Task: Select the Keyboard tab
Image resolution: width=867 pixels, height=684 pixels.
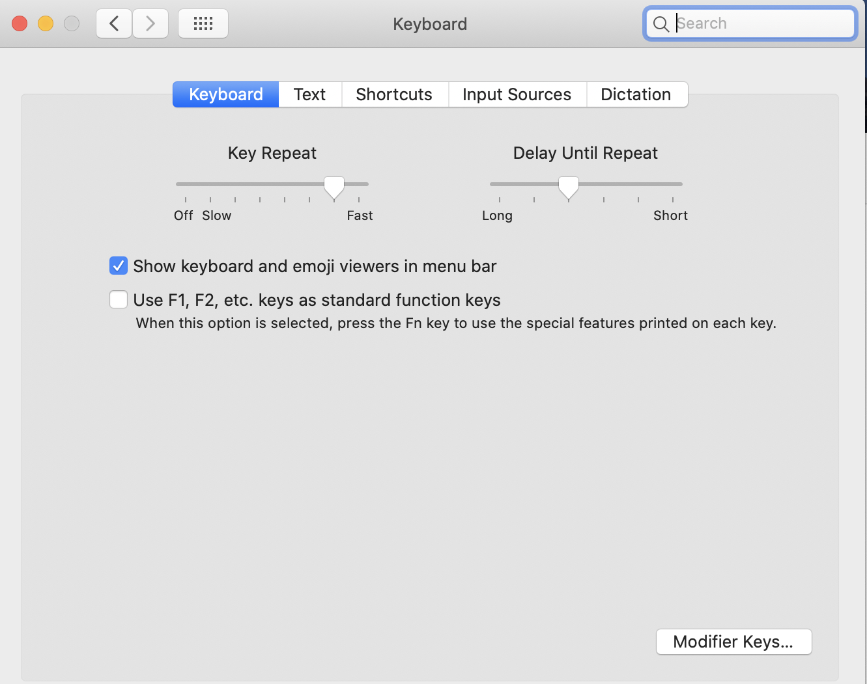Action: (225, 94)
